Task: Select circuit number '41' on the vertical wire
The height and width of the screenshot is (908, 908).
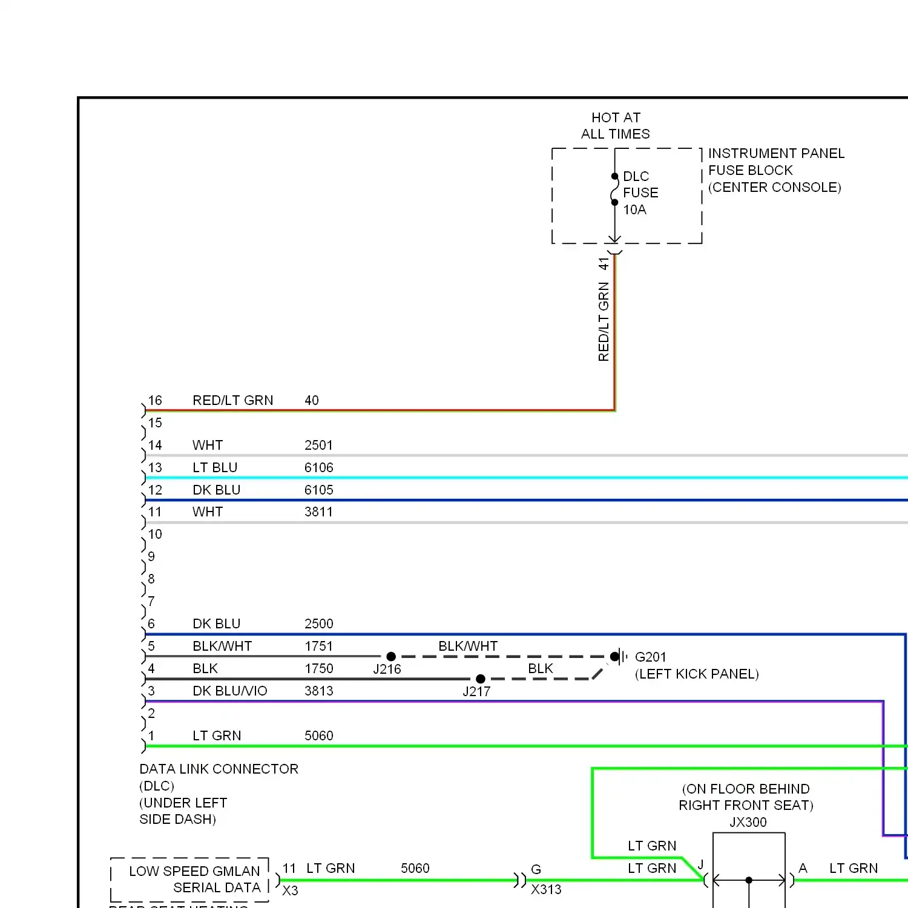Action: 604,264
